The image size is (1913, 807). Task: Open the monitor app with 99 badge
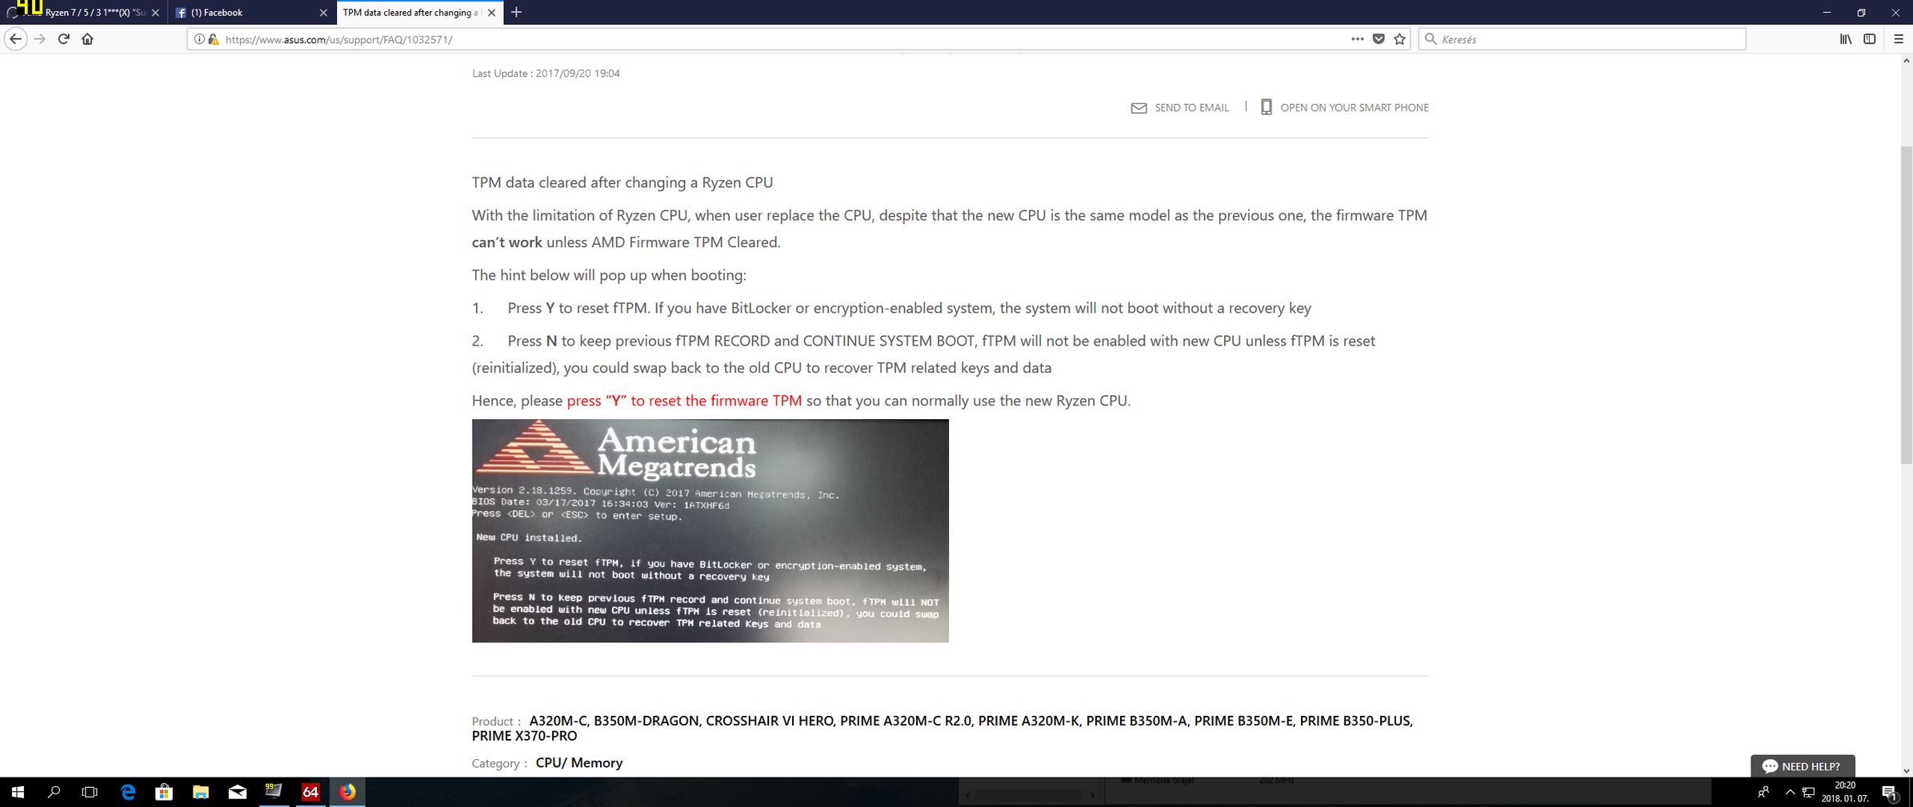274,792
